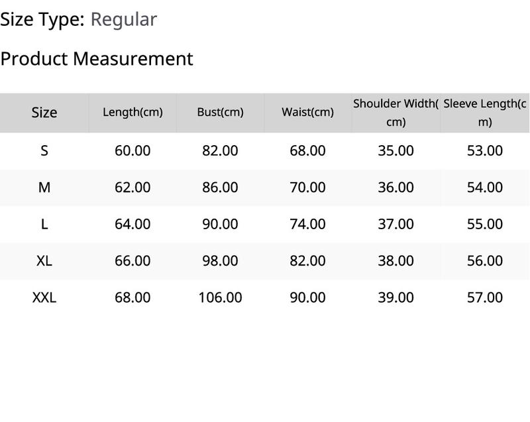Click the 86.00 bust value
Viewport: 530px width, 422px height.
pos(220,187)
